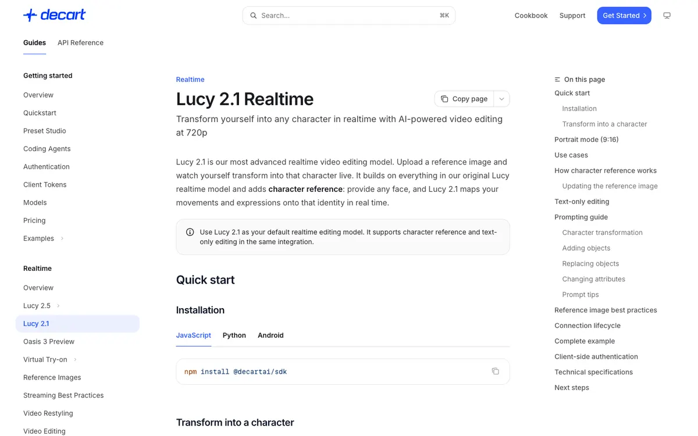This screenshot has height=436, width=698.
Task: Select the Python code tab
Action: click(x=234, y=335)
